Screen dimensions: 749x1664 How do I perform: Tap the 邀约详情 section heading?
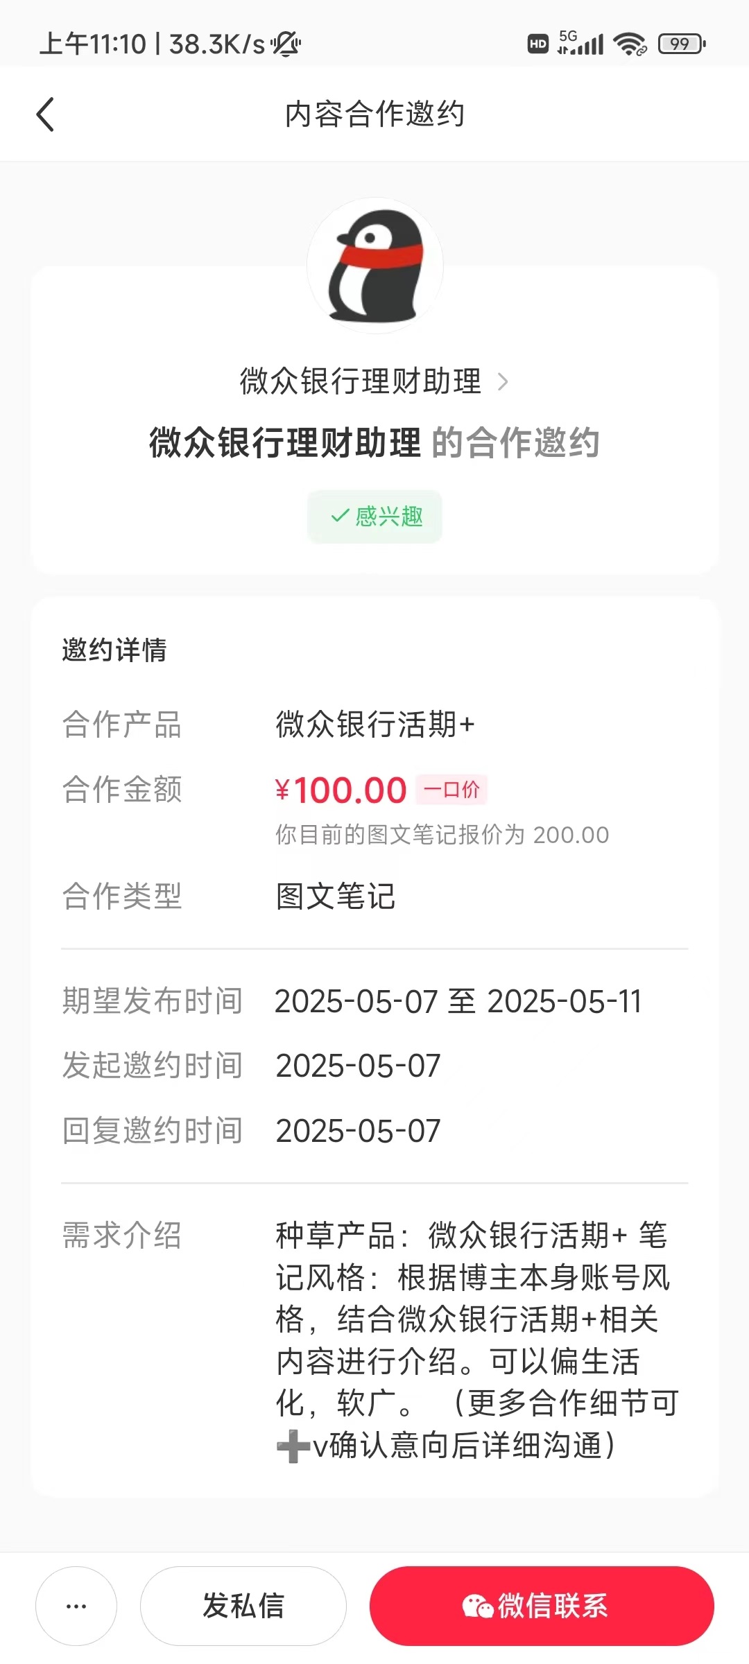[x=114, y=650]
